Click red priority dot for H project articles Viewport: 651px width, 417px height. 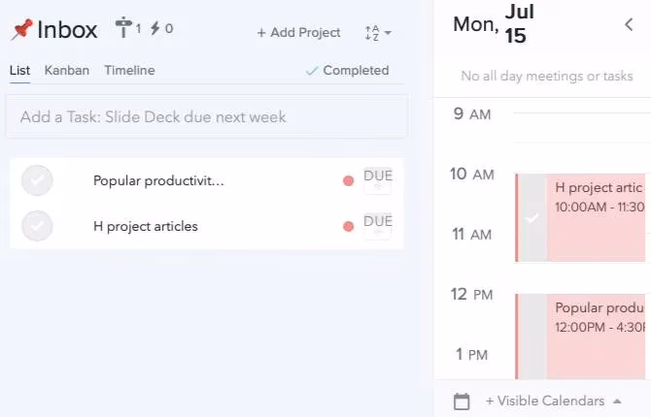[x=349, y=226]
